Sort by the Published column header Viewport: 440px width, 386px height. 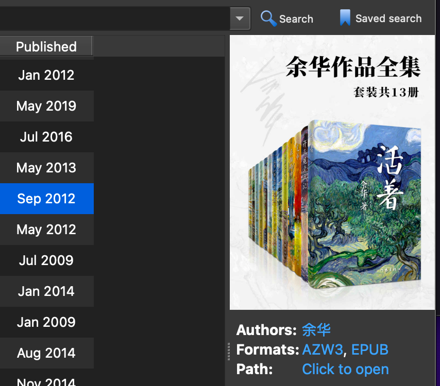pyautogui.click(x=46, y=46)
